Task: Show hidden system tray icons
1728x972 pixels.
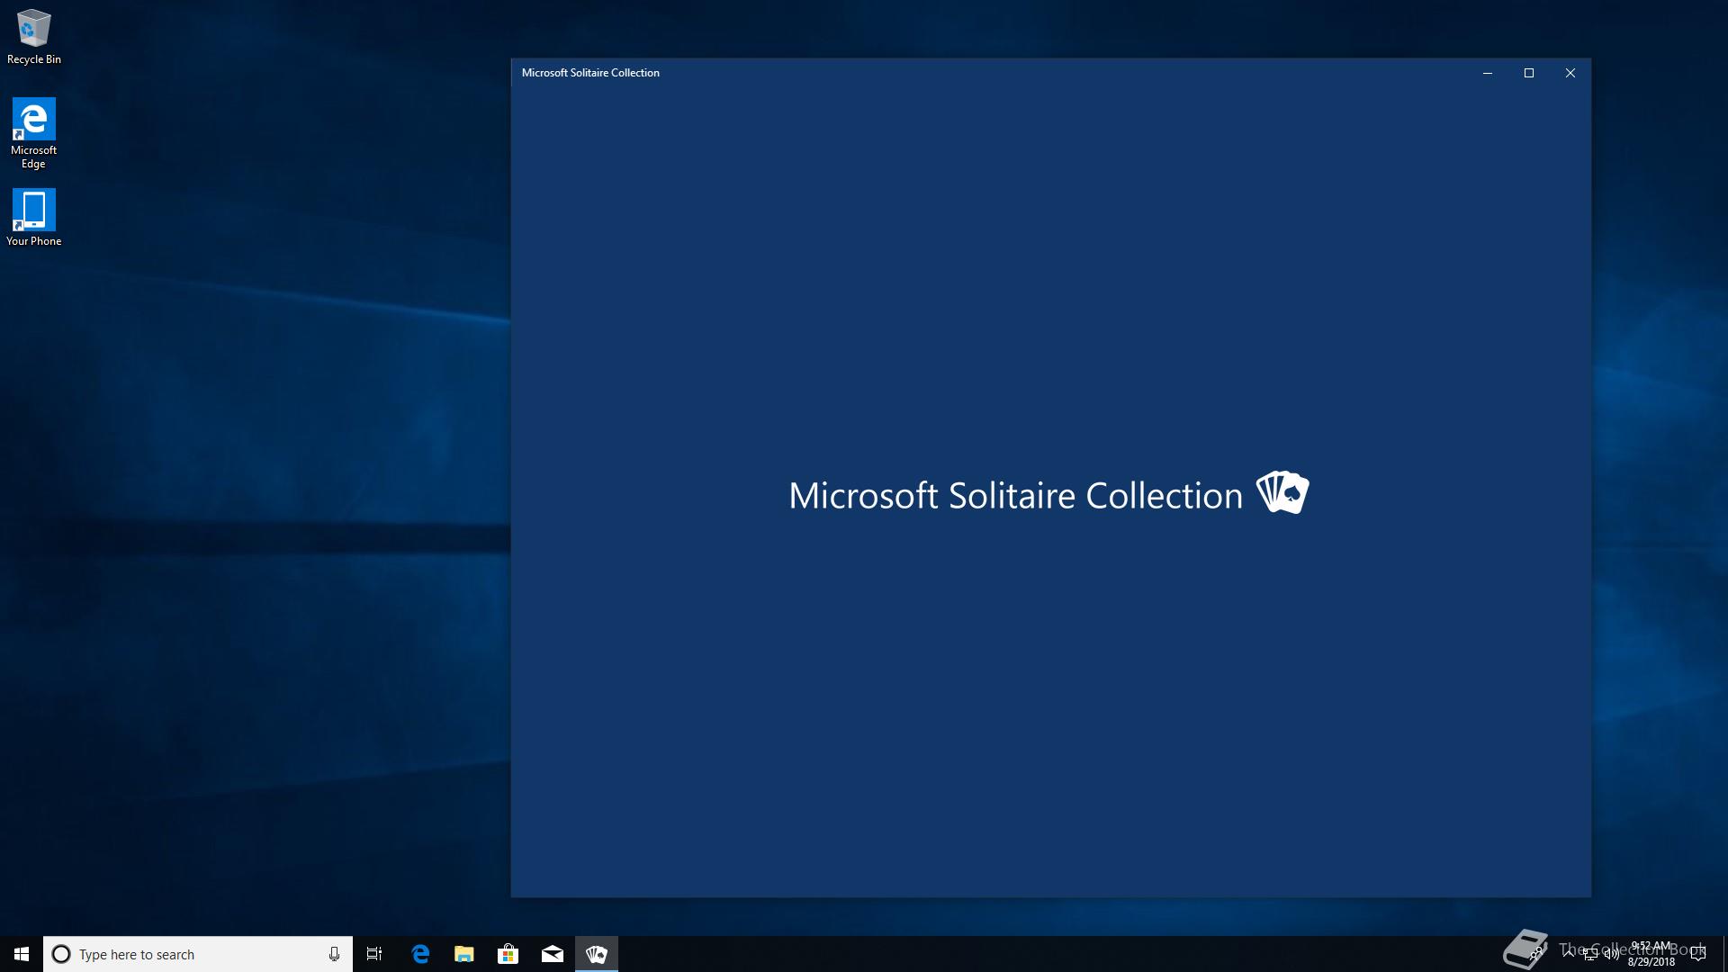Action: pos(1569,954)
